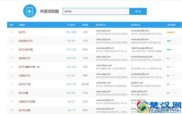Viewport: 182px width, 114px height.
Task: Click the difficulty bar for 小型包子机 row 6
Action: click(171, 76)
